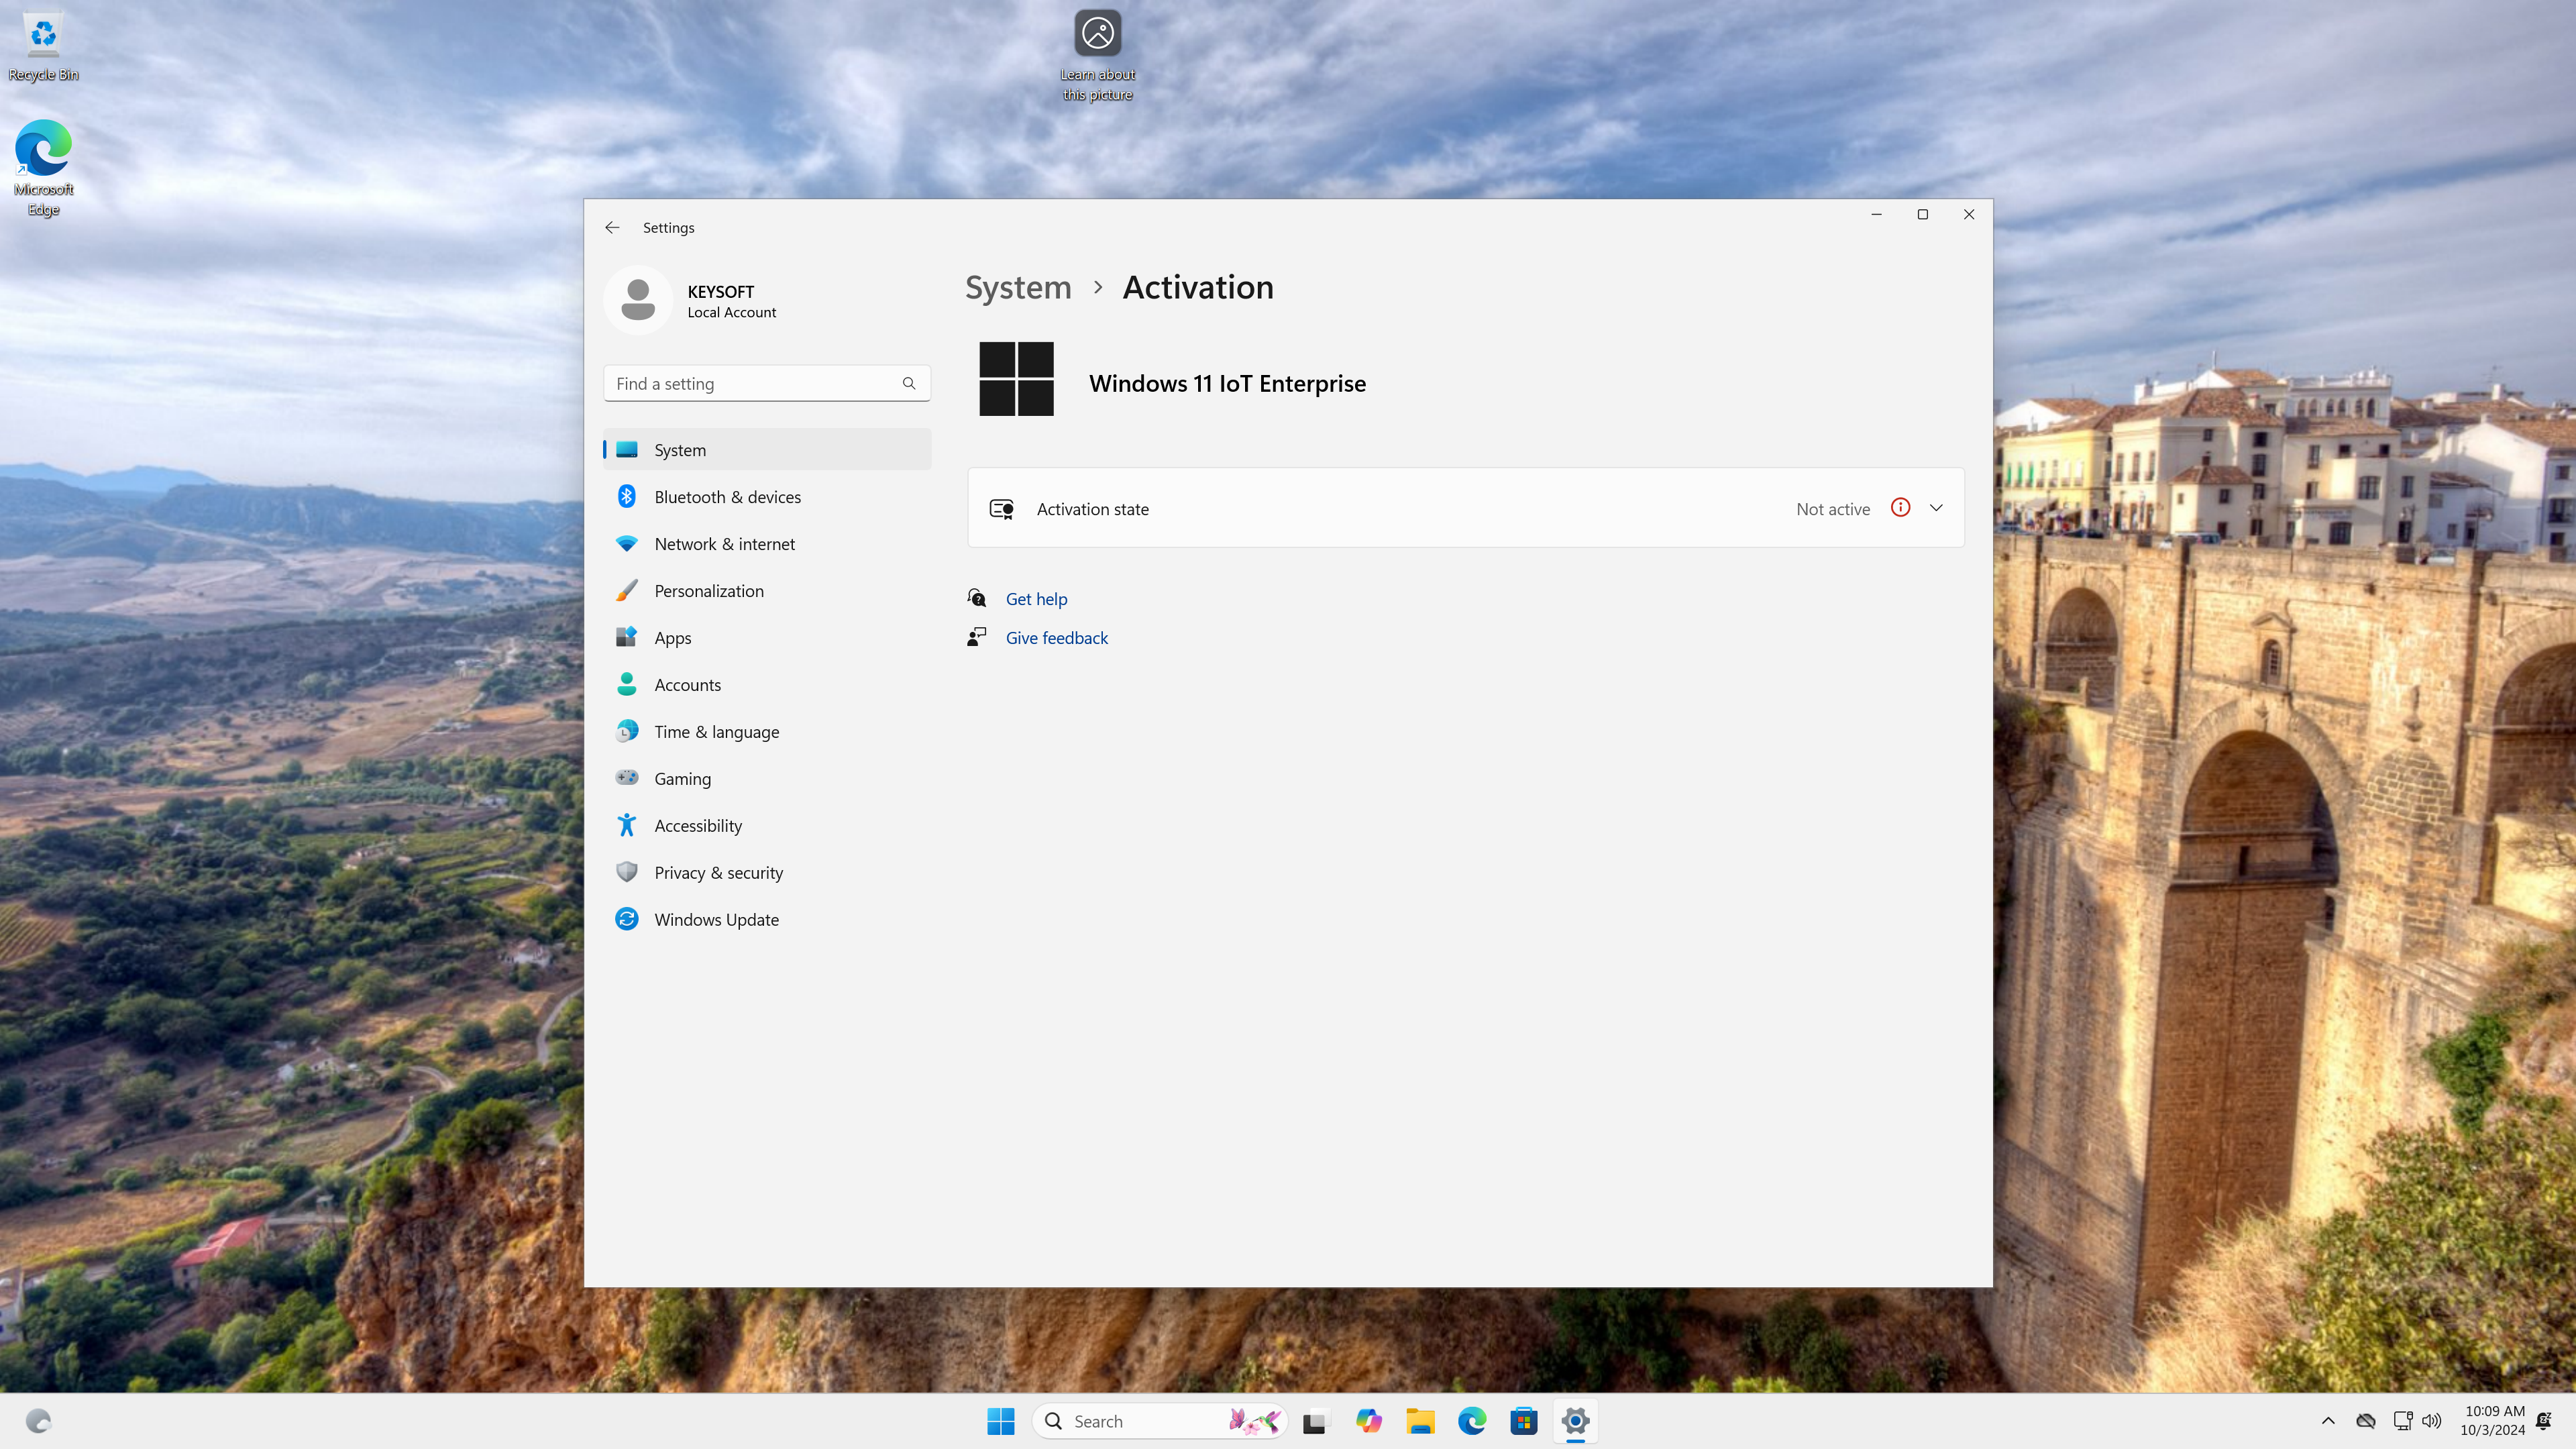Click the Learn about this picture icon

click(x=1097, y=55)
